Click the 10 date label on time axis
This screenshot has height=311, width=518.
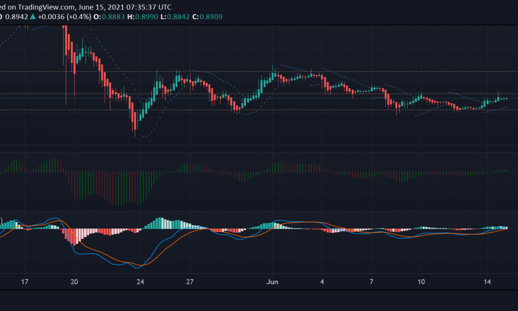[421, 282]
